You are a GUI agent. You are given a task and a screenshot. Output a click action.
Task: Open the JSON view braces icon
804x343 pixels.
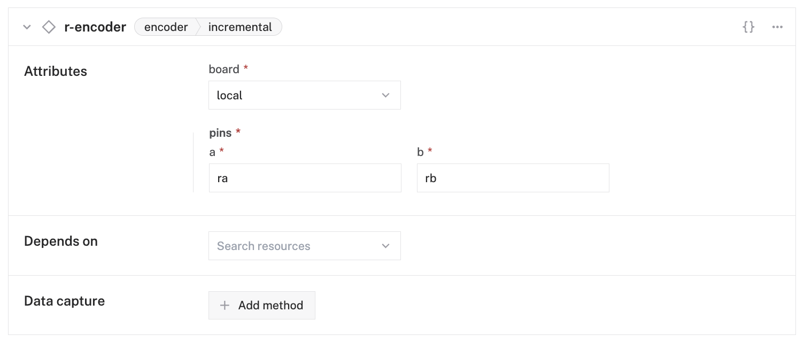click(748, 27)
